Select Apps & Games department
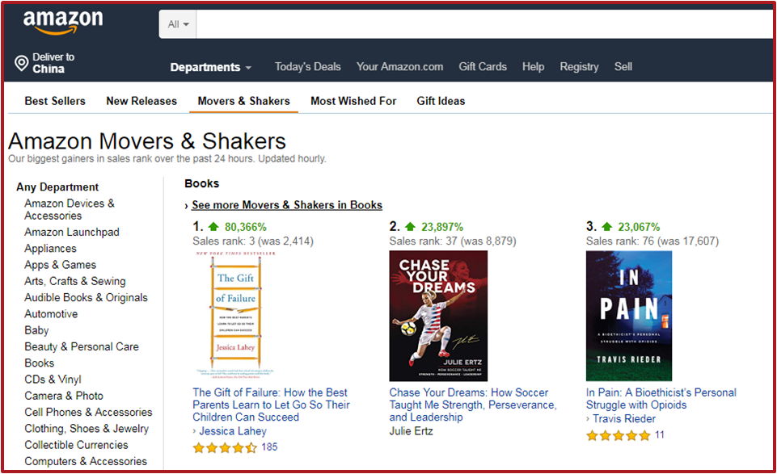777x474 pixels. click(60, 265)
